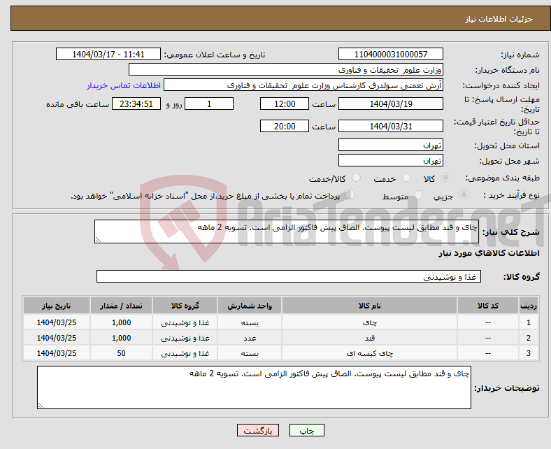This screenshot has height=449, width=551.
Task: Click the توضیحات خریدار text area
Action: (x=254, y=387)
